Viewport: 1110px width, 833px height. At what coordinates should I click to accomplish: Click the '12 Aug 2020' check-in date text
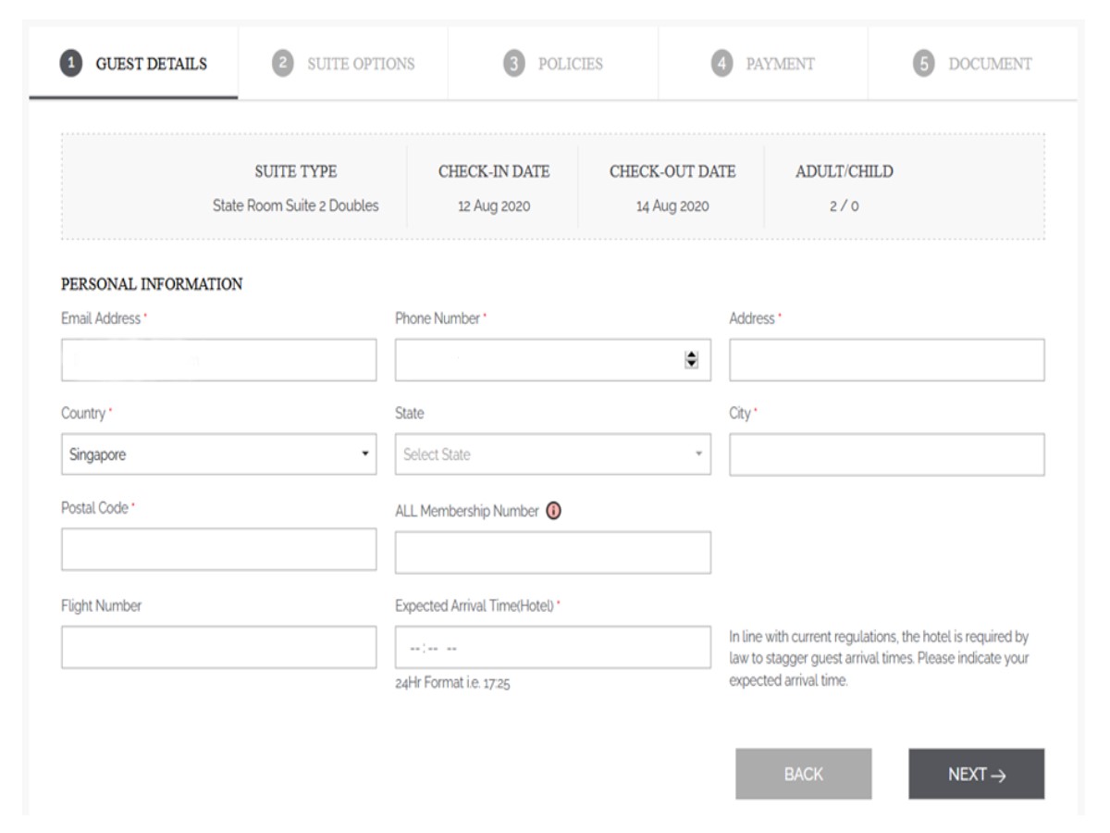pyautogui.click(x=494, y=206)
